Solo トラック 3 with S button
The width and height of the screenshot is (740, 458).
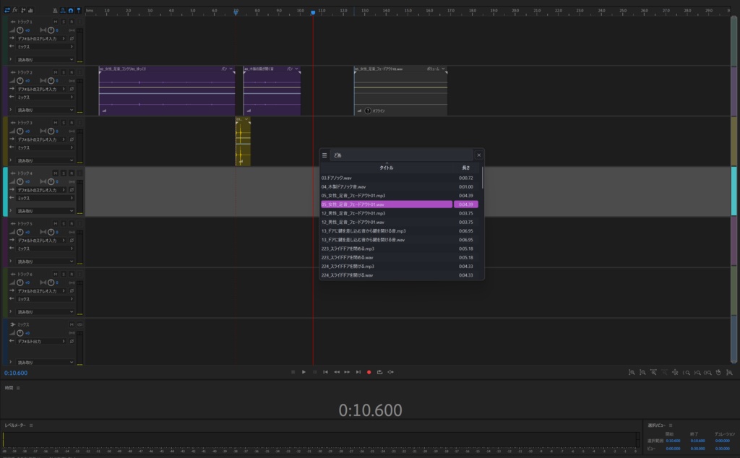(x=64, y=123)
